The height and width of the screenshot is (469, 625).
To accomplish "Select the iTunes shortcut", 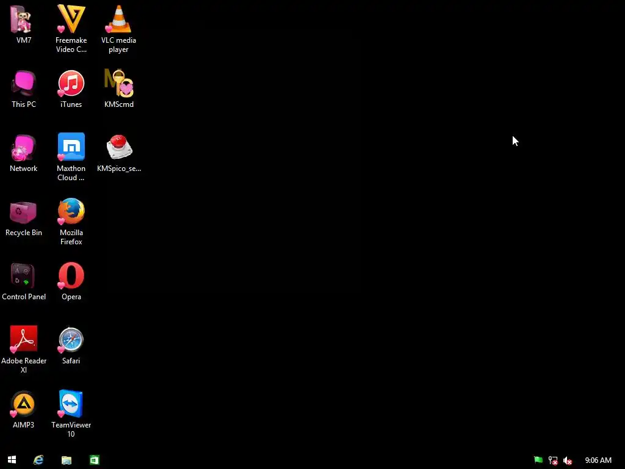I will coord(71,83).
